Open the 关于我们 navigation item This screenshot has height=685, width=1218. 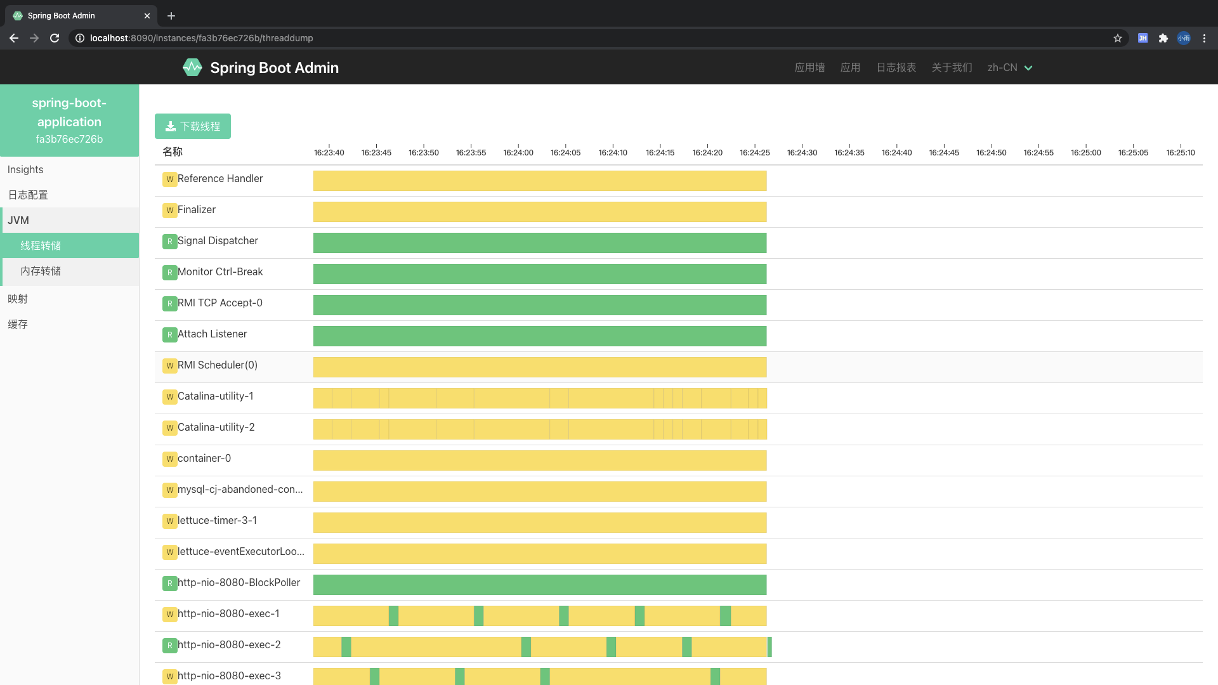(952, 67)
